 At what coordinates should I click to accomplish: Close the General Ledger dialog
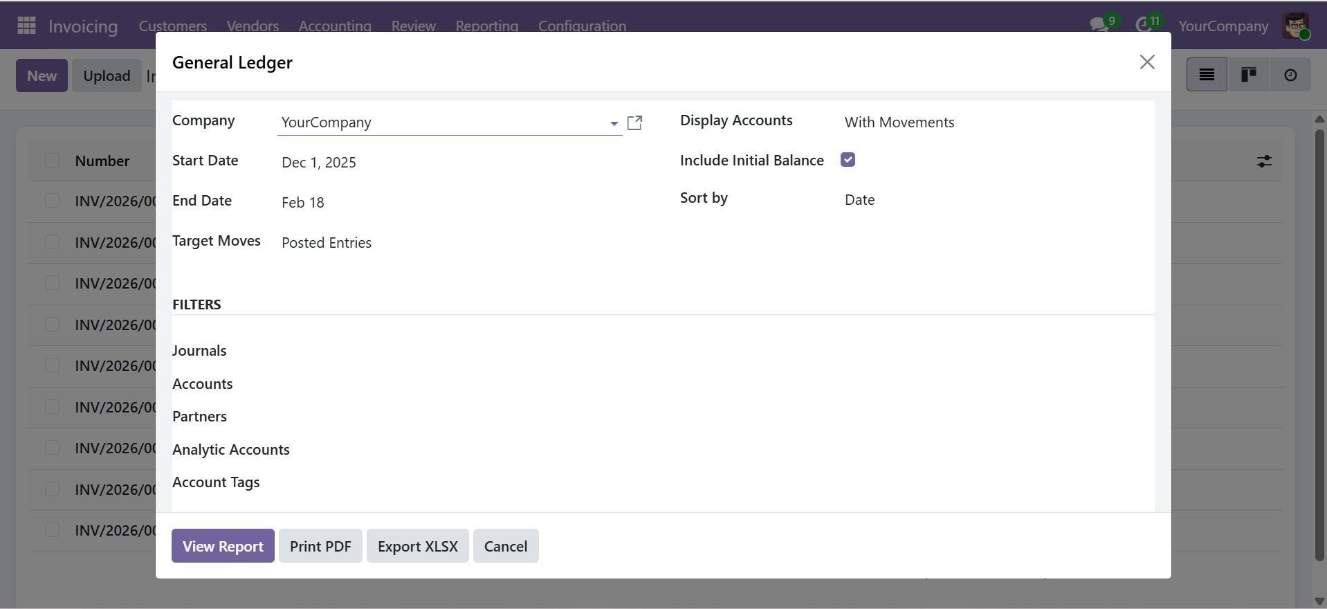point(1147,62)
